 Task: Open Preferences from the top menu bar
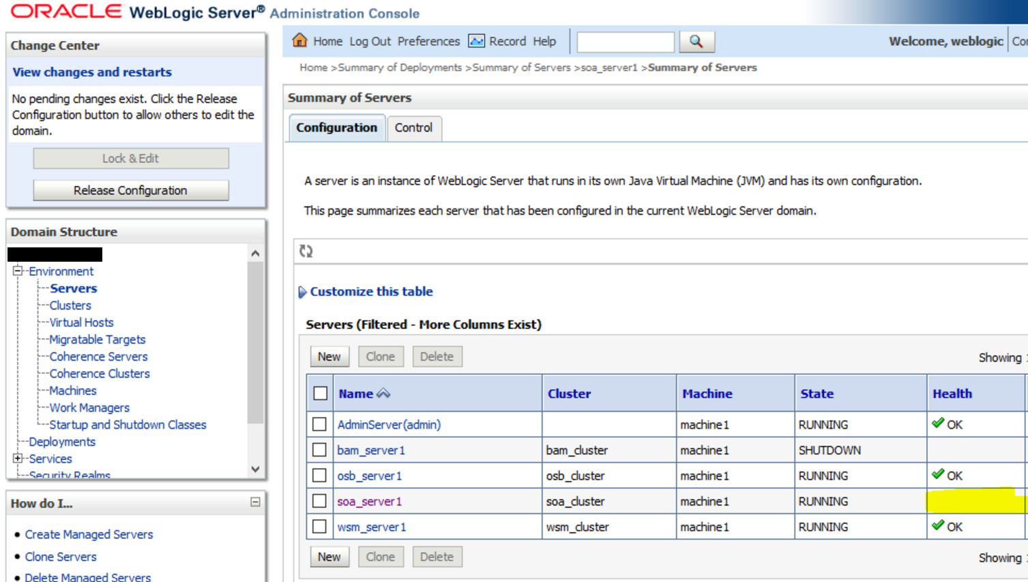pos(428,41)
